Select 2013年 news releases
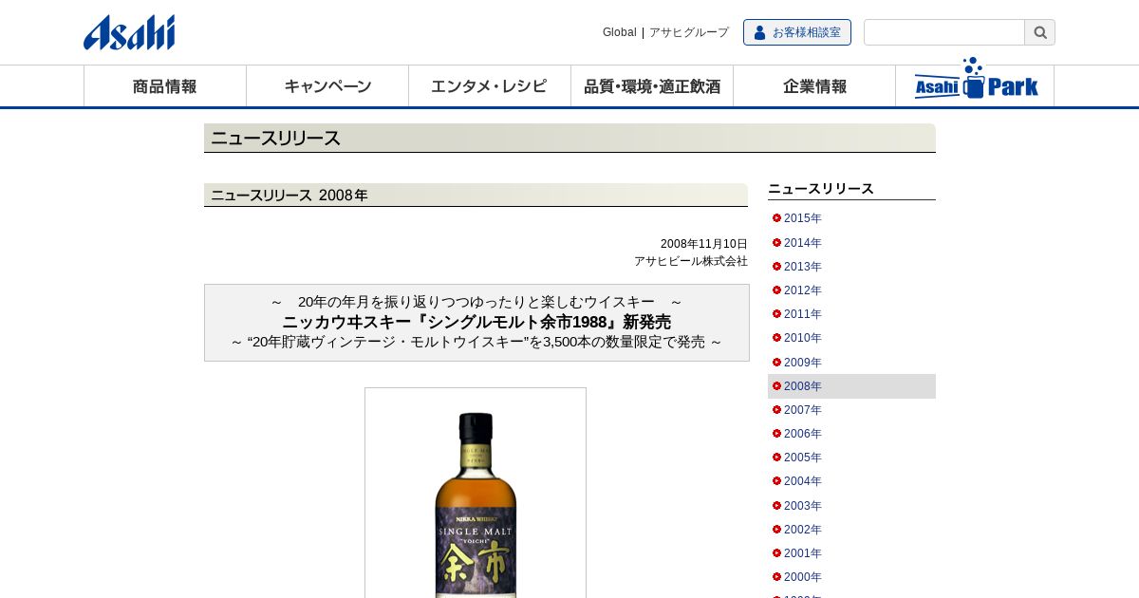This screenshot has width=1139, height=598. pos(803,267)
